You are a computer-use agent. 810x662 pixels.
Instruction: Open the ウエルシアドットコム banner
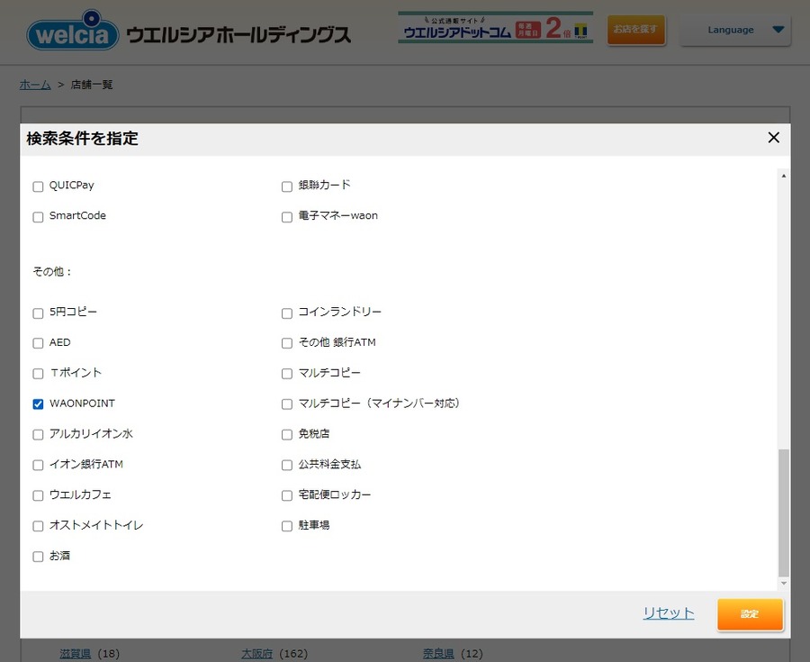click(x=495, y=28)
